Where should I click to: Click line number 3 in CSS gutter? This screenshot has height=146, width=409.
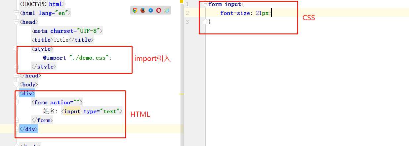[x=187, y=22]
